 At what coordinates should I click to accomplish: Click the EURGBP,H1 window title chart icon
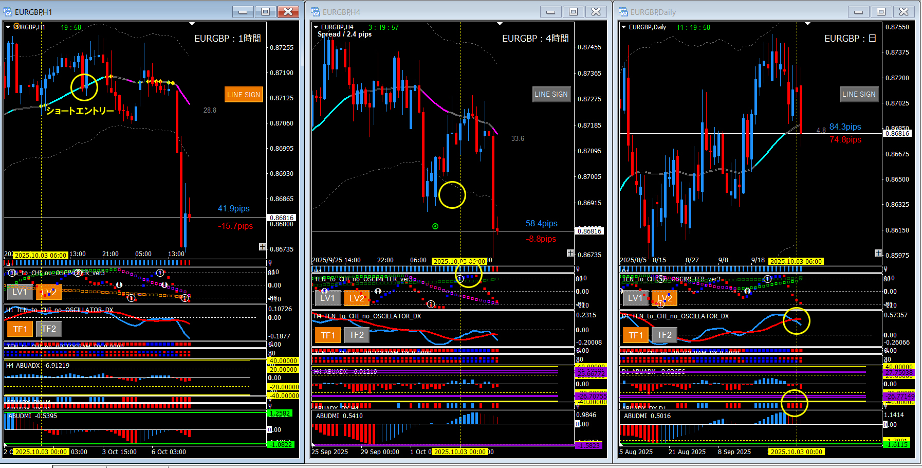point(8,12)
